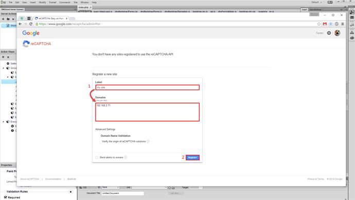The image size is (355, 200).
Task: Click the browse folder icon beside Link
Action: click(x=173, y=188)
